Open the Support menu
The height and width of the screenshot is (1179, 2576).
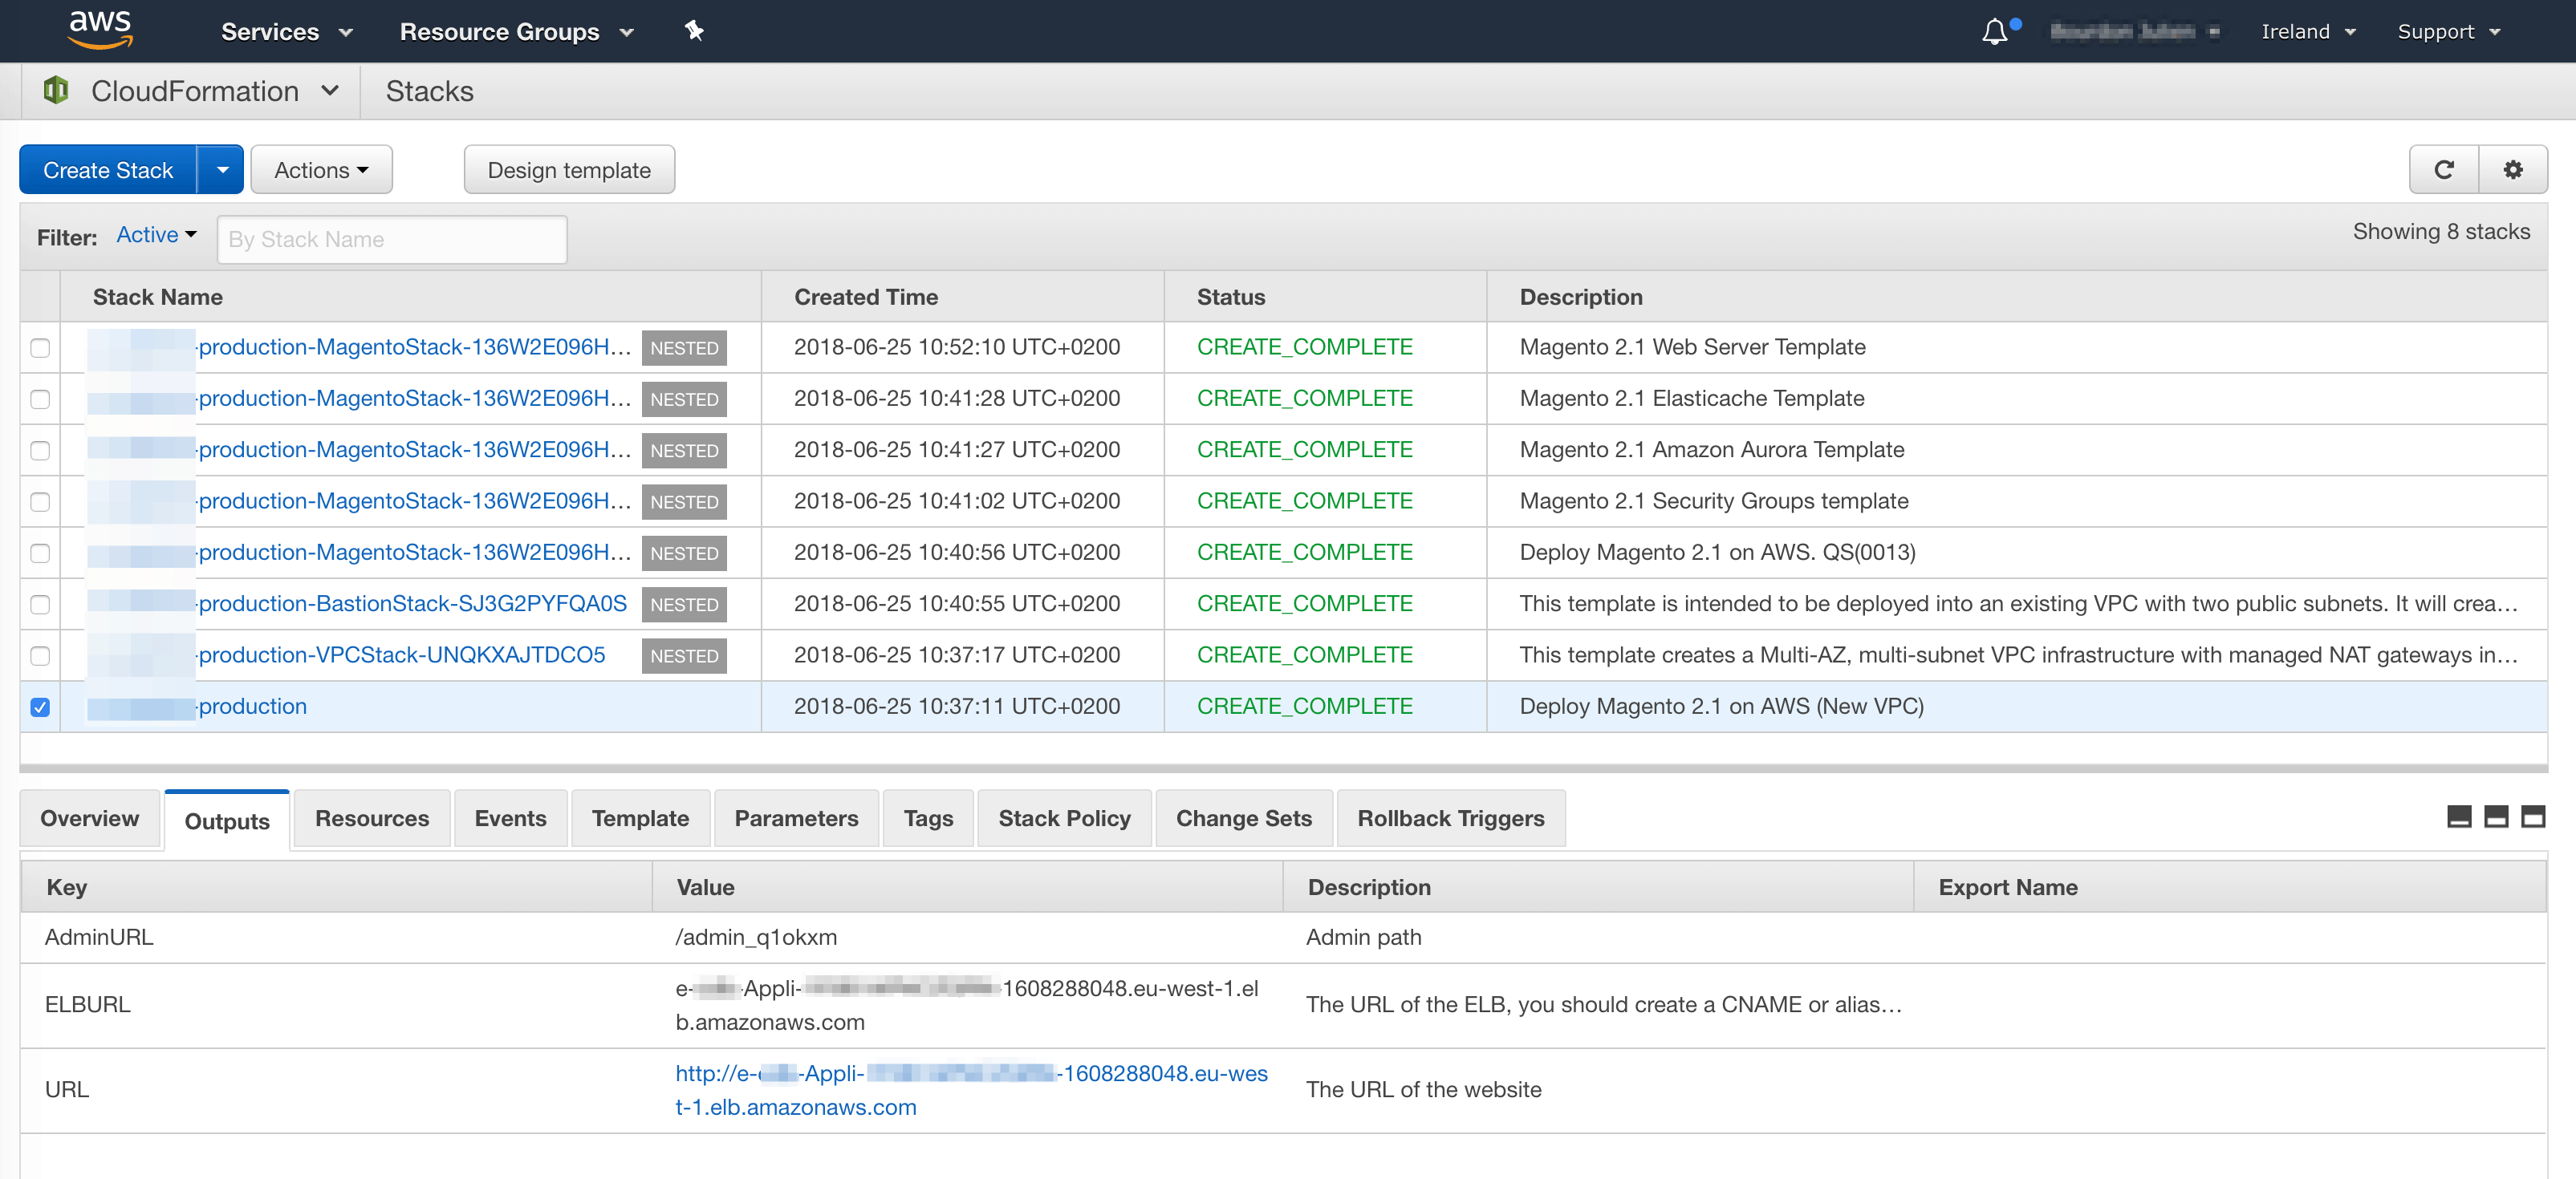point(2448,32)
